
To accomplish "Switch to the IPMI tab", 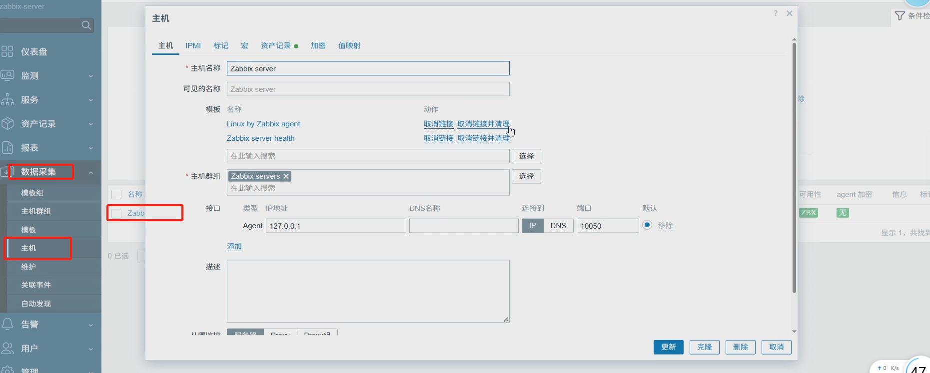I will (193, 45).
